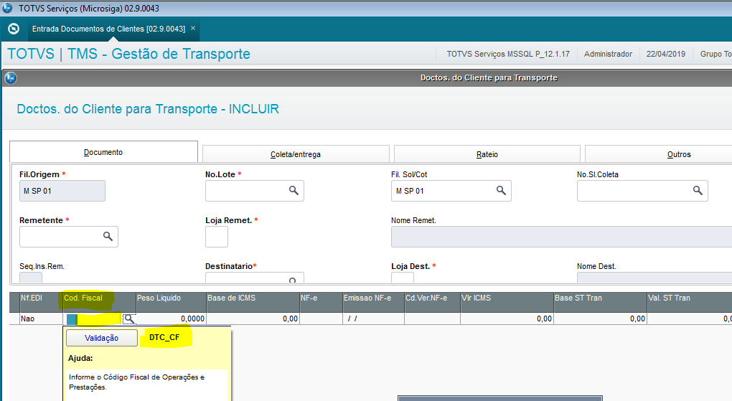This screenshot has width=732, height=401.
Task: Click the TOTVS logo icon beside the tab
Action: tap(14, 29)
